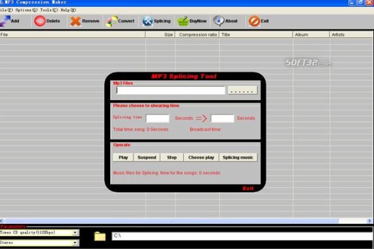Click the Stop button
374x249 pixels.
coord(172,157)
